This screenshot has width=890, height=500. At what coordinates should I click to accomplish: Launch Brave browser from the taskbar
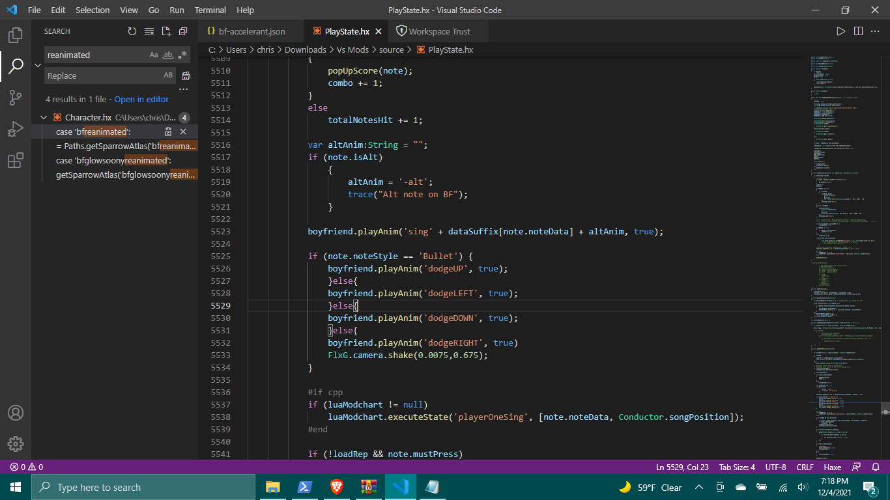[x=336, y=486]
